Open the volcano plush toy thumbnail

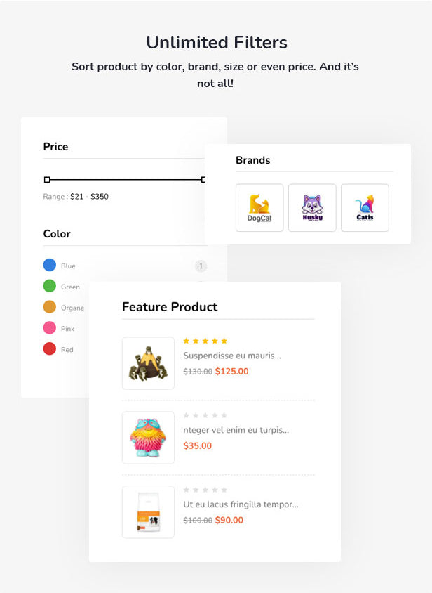148,363
